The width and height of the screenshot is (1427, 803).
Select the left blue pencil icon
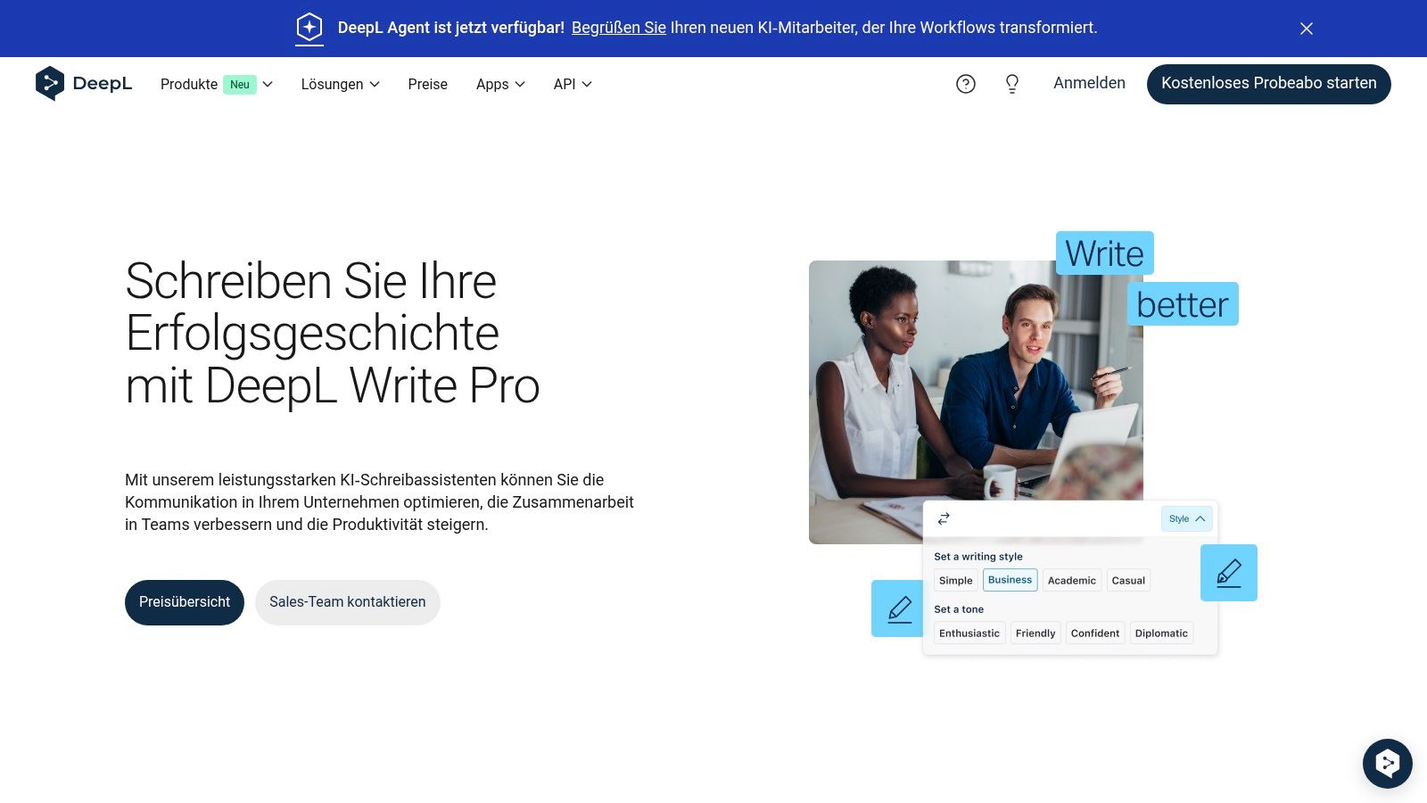pos(899,608)
